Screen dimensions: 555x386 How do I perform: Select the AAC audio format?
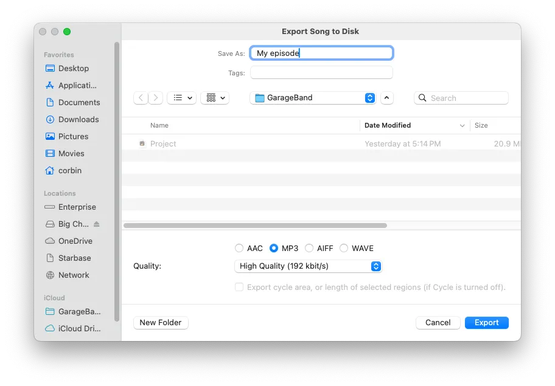click(240, 248)
